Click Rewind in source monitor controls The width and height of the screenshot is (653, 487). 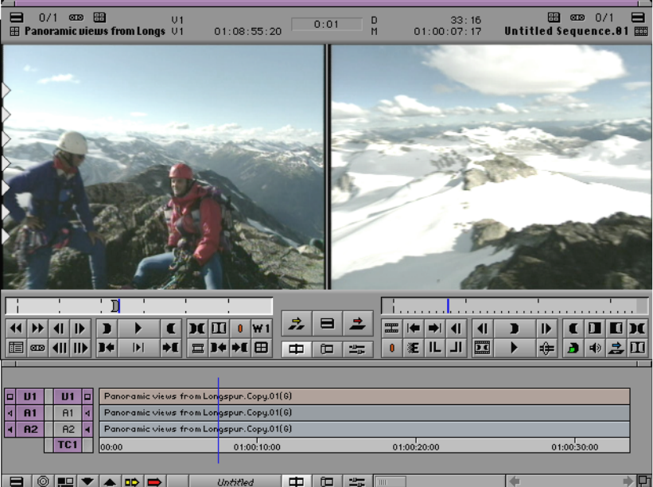pyautogui.click(x=16, y=328)
